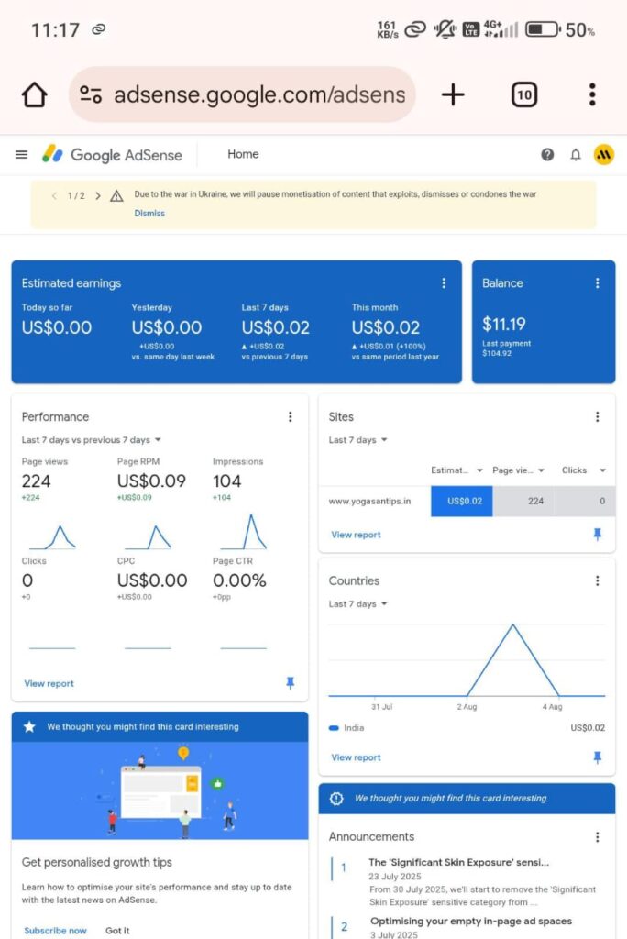This screenshot has height=939, width=627.
Task: Open the hamburger navigation menu
Action: point(22,154)
